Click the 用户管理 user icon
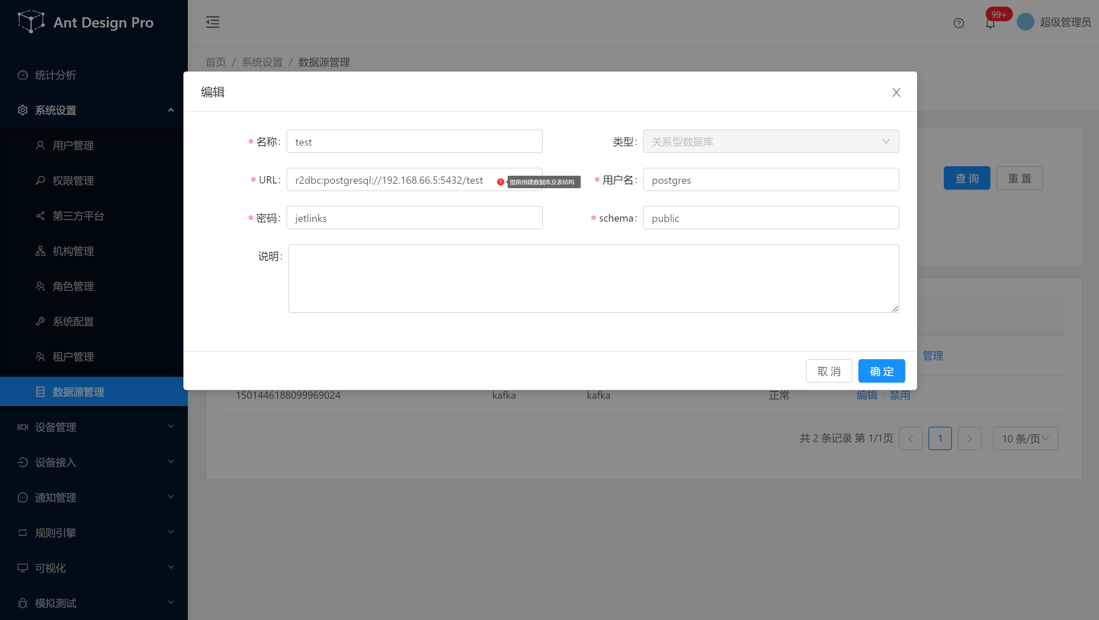Screen dimensions: 1099x620 coord(40,146)
